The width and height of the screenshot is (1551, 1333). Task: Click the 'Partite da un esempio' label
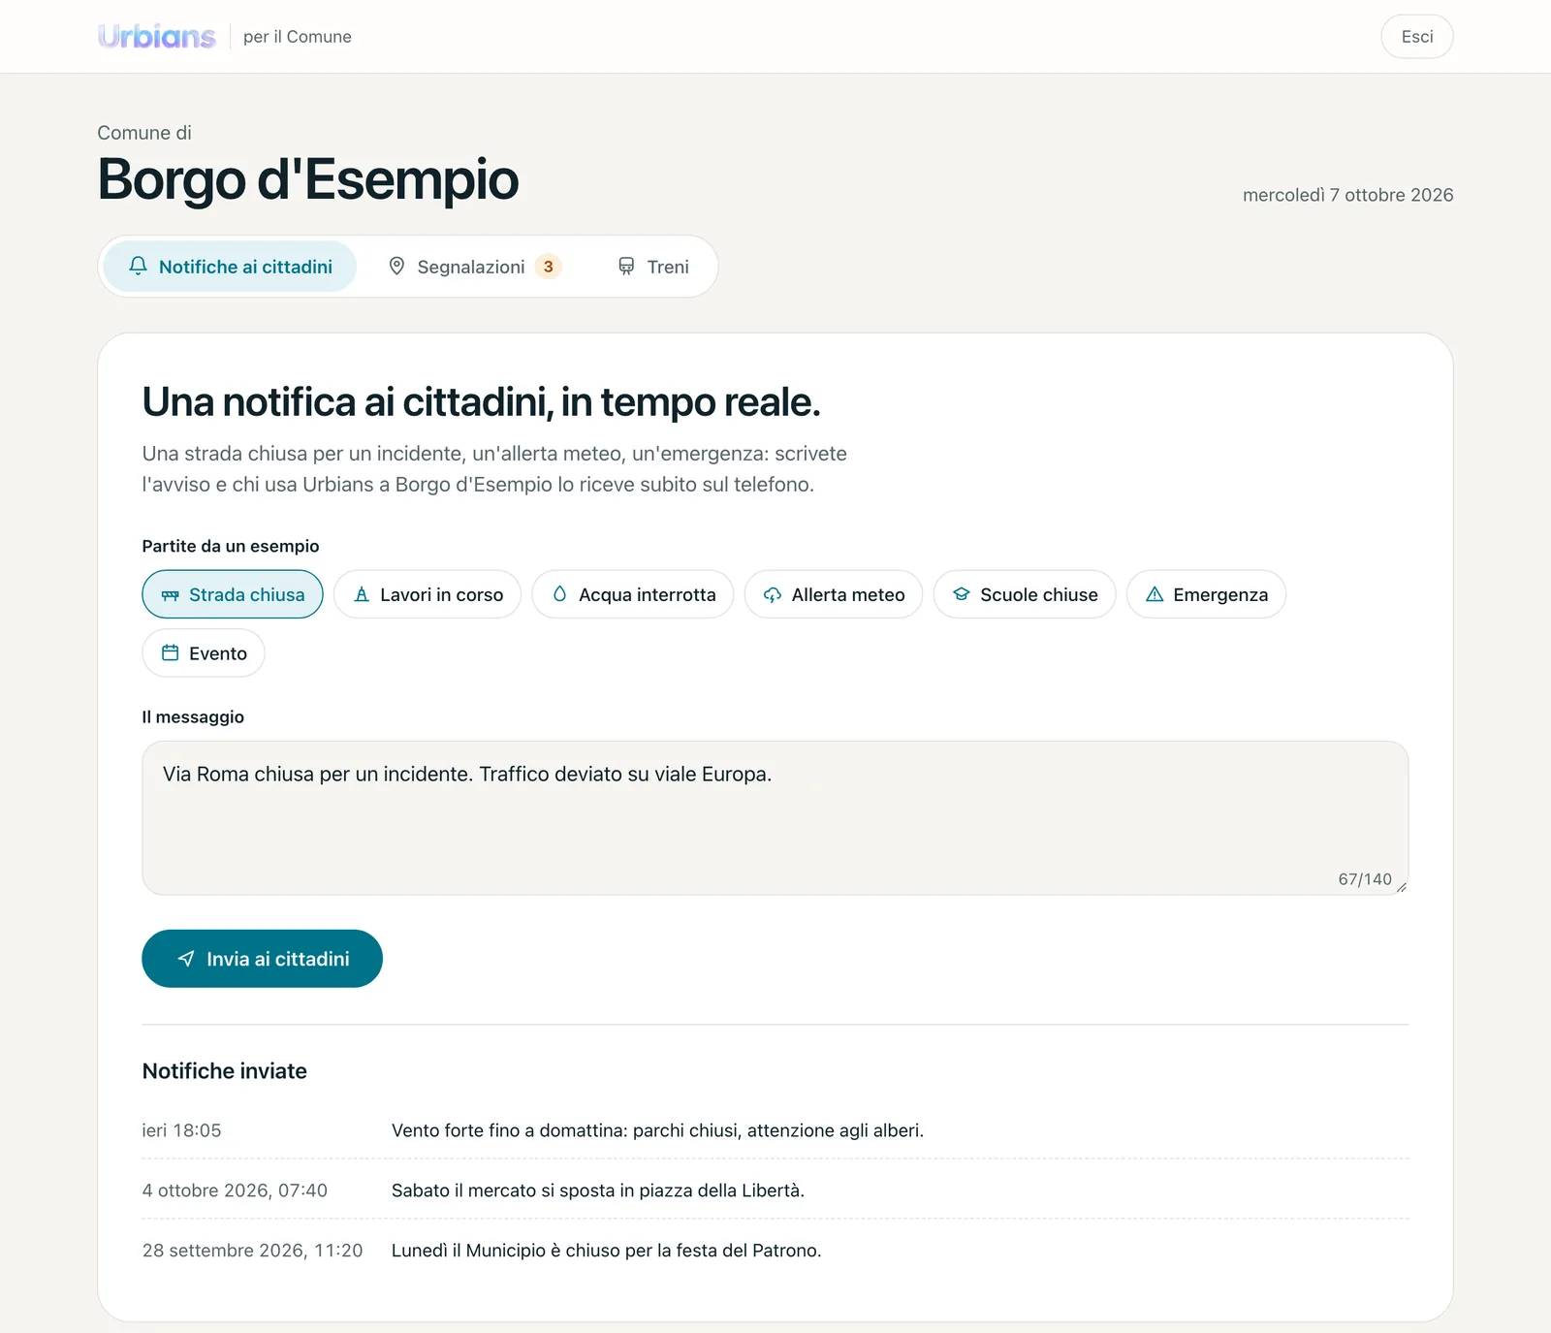231,546
